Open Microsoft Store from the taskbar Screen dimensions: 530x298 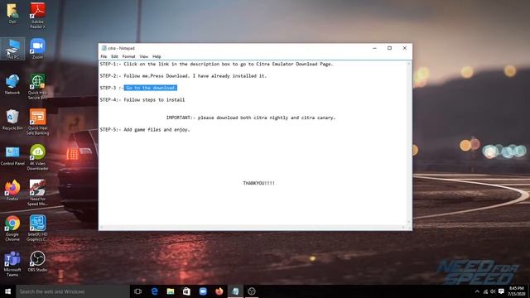186,291
